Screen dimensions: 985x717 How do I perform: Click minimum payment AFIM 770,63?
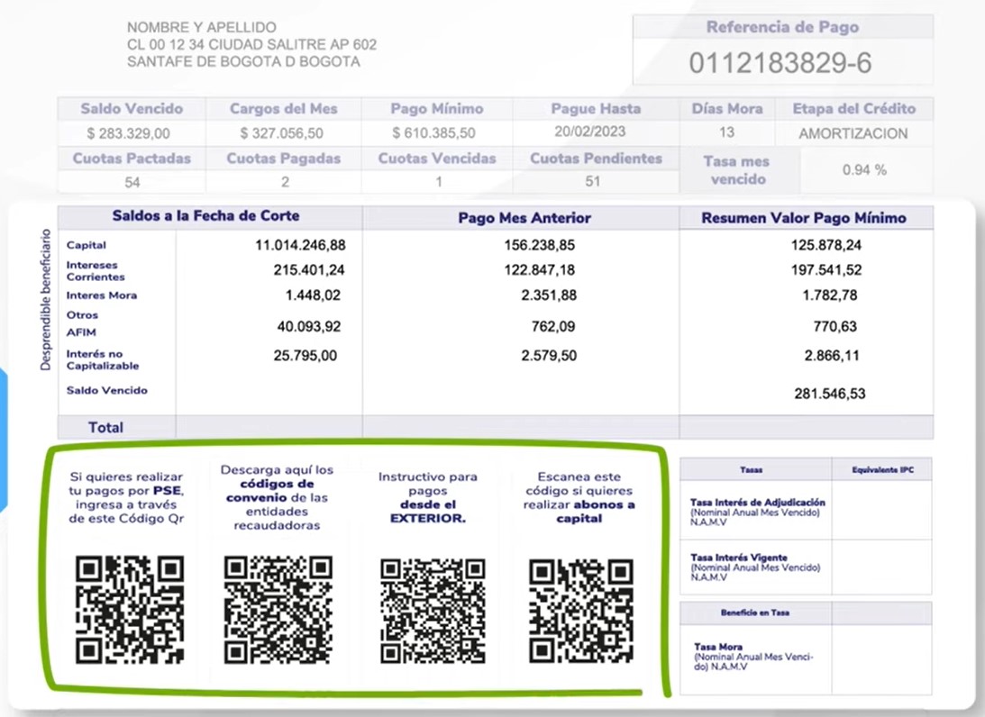[x=835, y=326]
